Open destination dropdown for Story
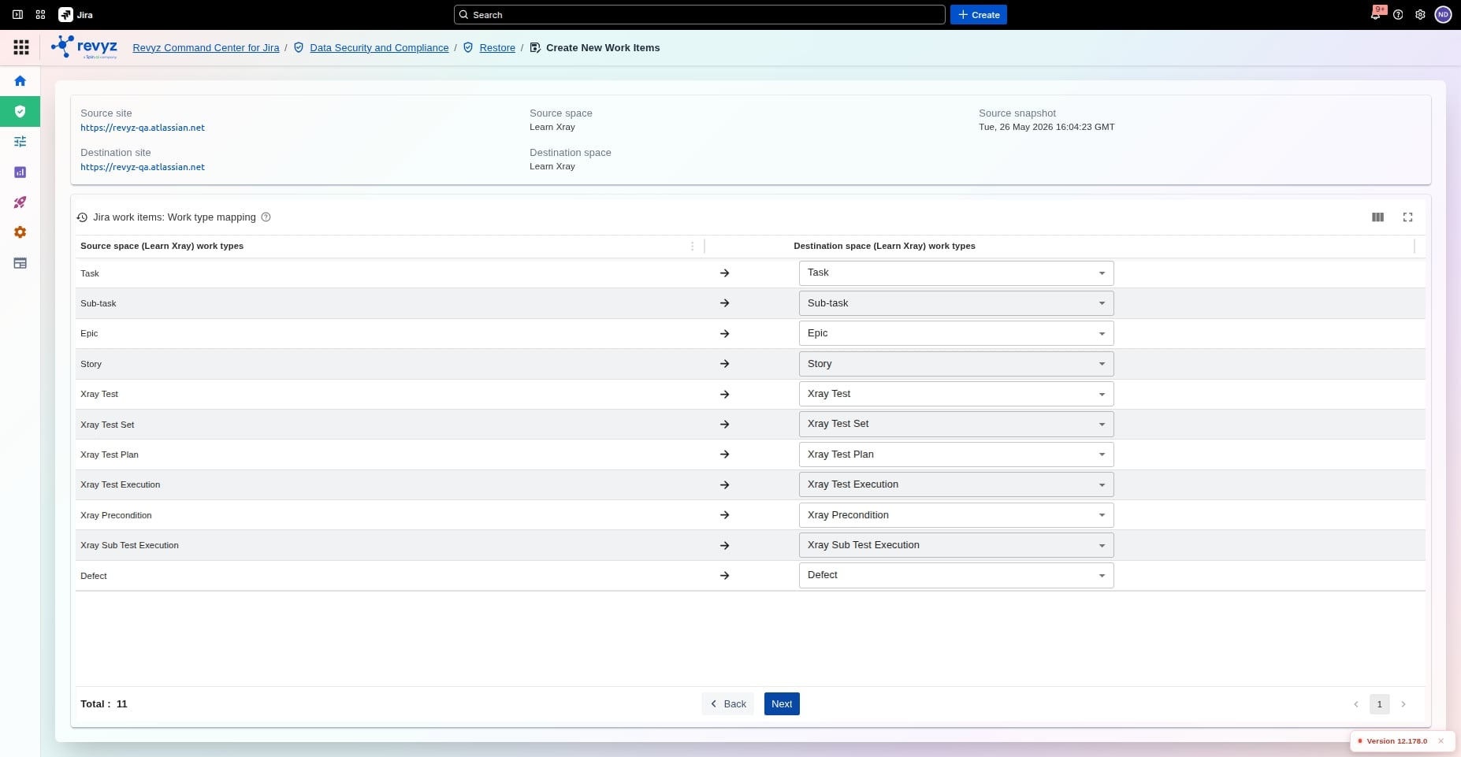The image size is (1461, 757). (x=956, y=364)
